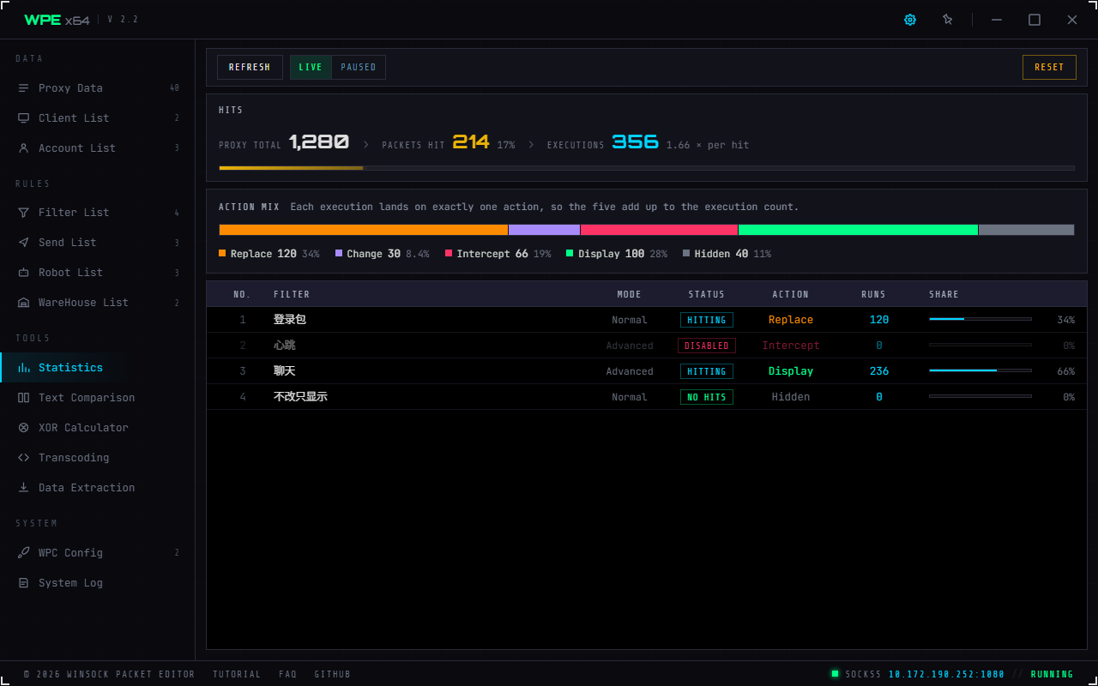Screen dimensions: 1098x686
Task: Open the System Log page
Action: (98, 583)
